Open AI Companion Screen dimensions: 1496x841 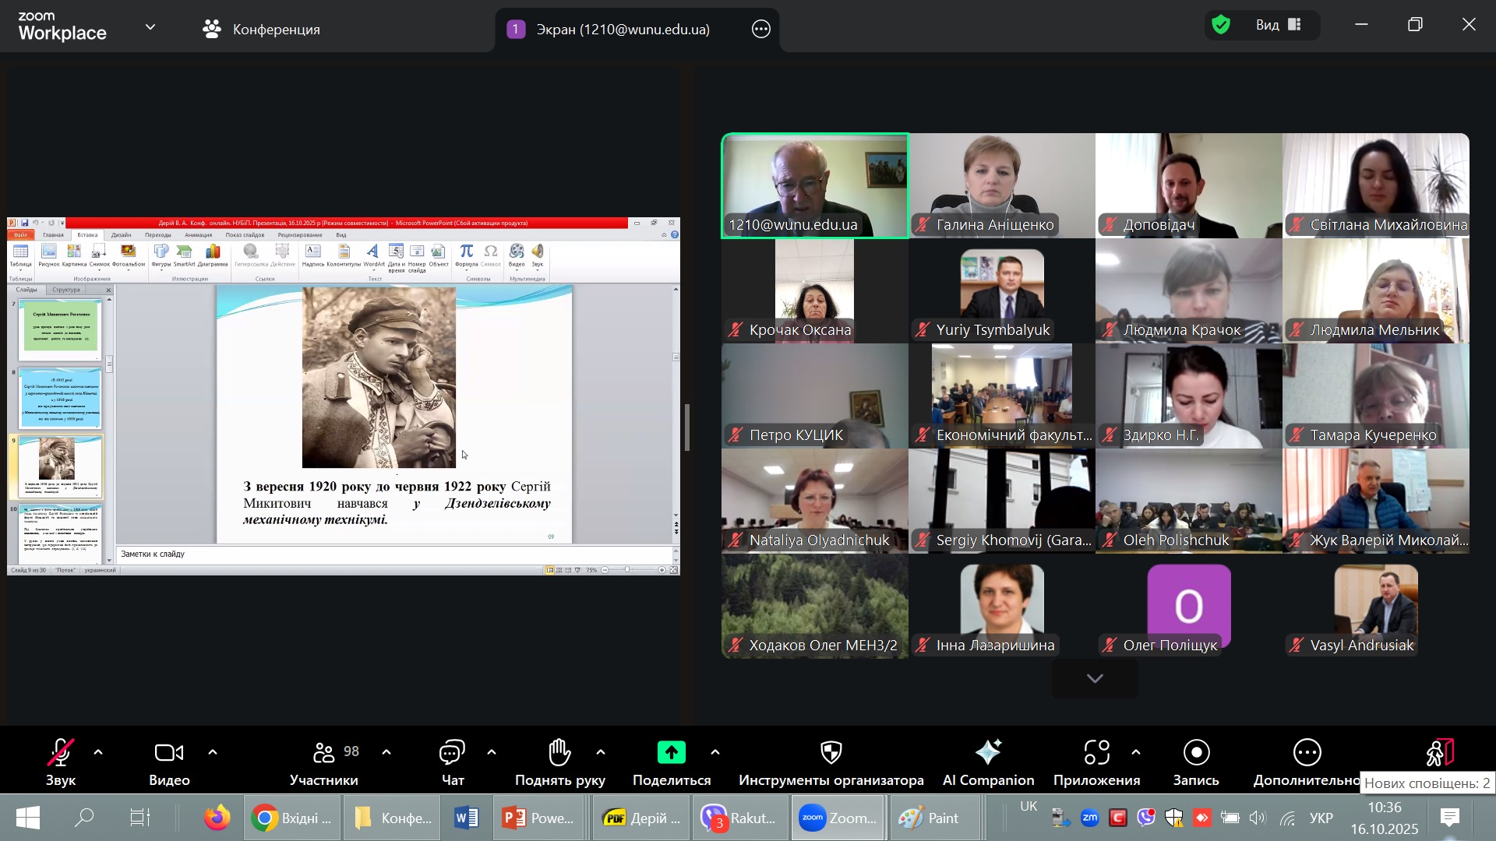click(988, 753)
